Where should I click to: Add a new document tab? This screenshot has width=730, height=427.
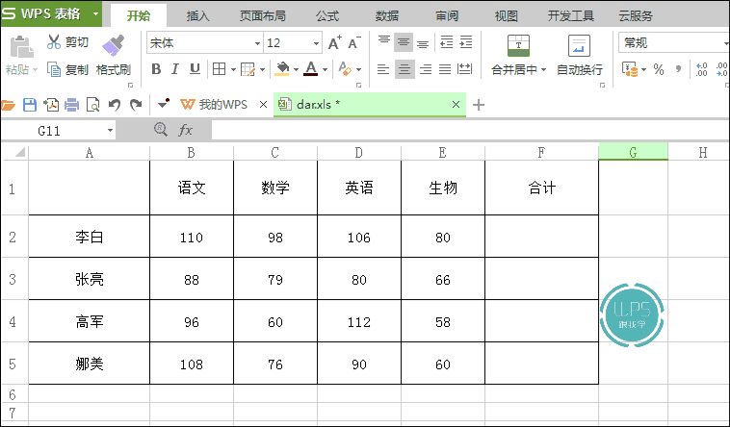[478, 105]
